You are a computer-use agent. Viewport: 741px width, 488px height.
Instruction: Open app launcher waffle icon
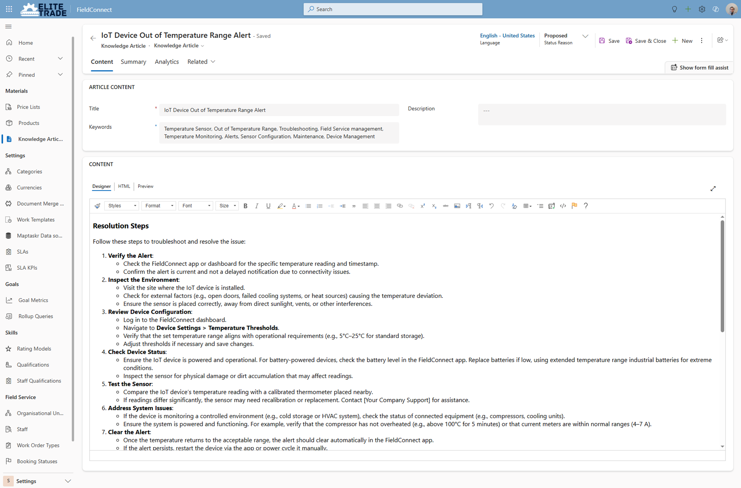point(9,9)
